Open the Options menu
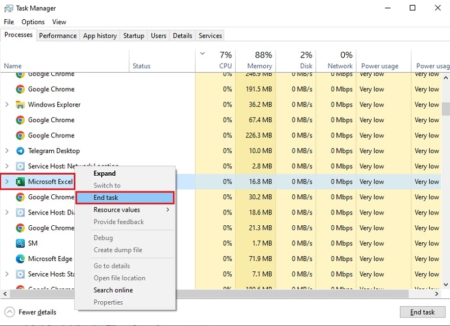 point(33,22)
